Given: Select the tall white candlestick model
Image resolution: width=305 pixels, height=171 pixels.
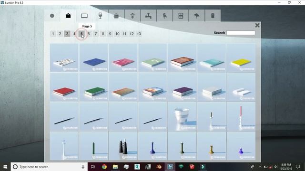Looking at the screenshot, I should [64, 146].
